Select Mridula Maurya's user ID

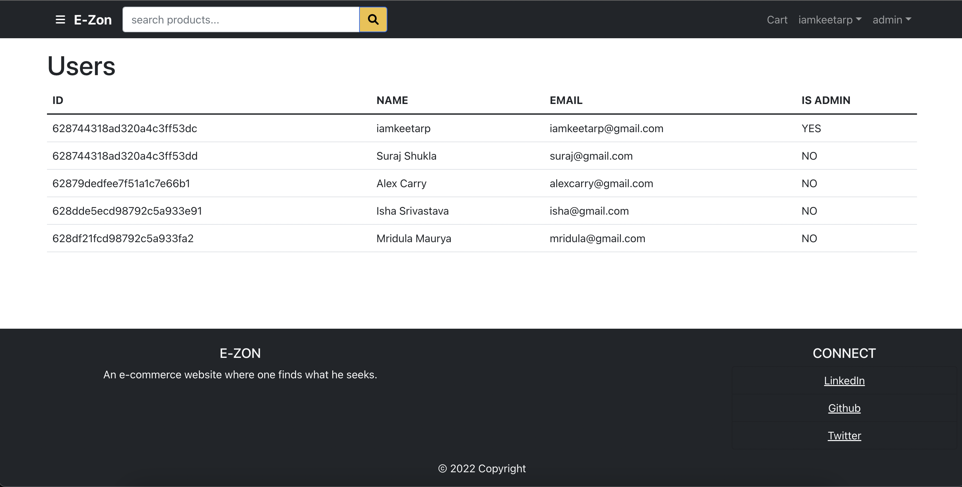pyautogui.click(x=123, y=238)
